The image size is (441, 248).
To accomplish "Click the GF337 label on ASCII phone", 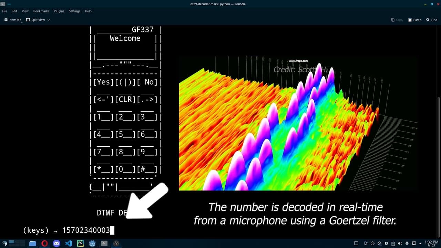I will click(143, 30).
